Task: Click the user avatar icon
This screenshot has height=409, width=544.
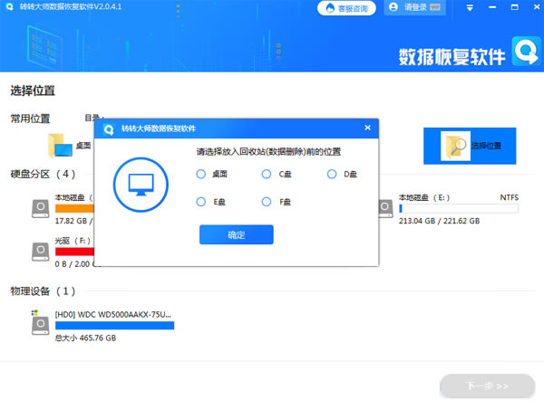Action: [x=393, y=7]
